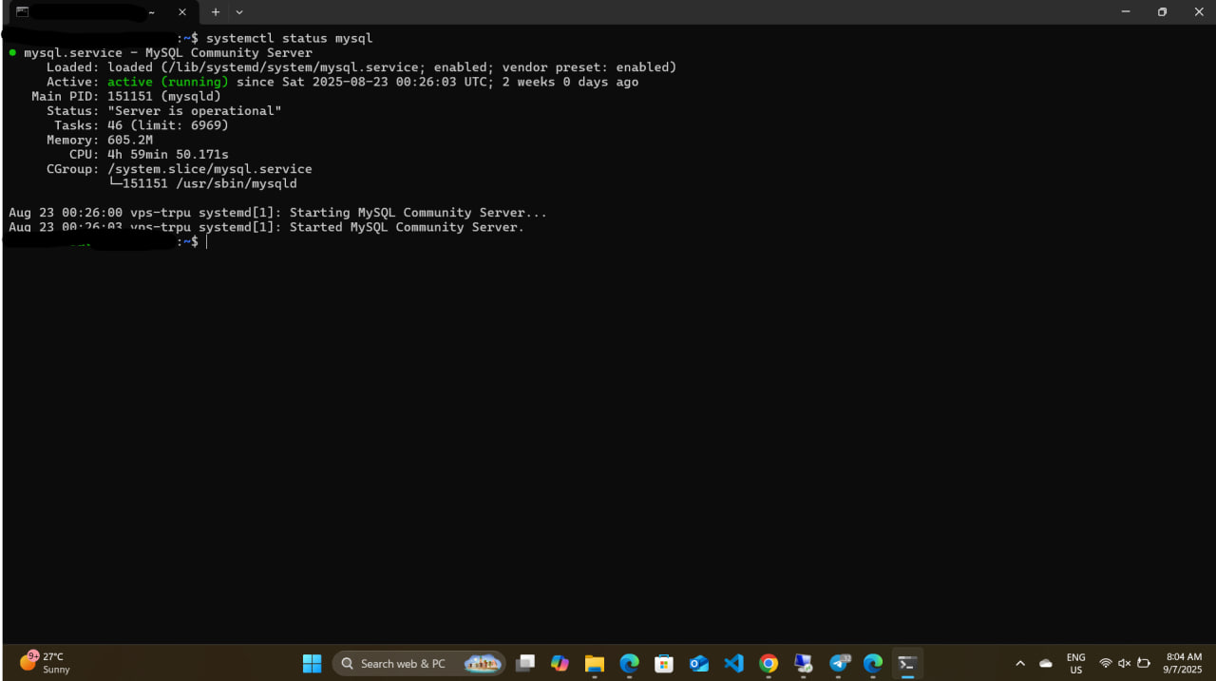Open the ENG US language switcher
The image size is (1216, 681).
coord(1075,663)
